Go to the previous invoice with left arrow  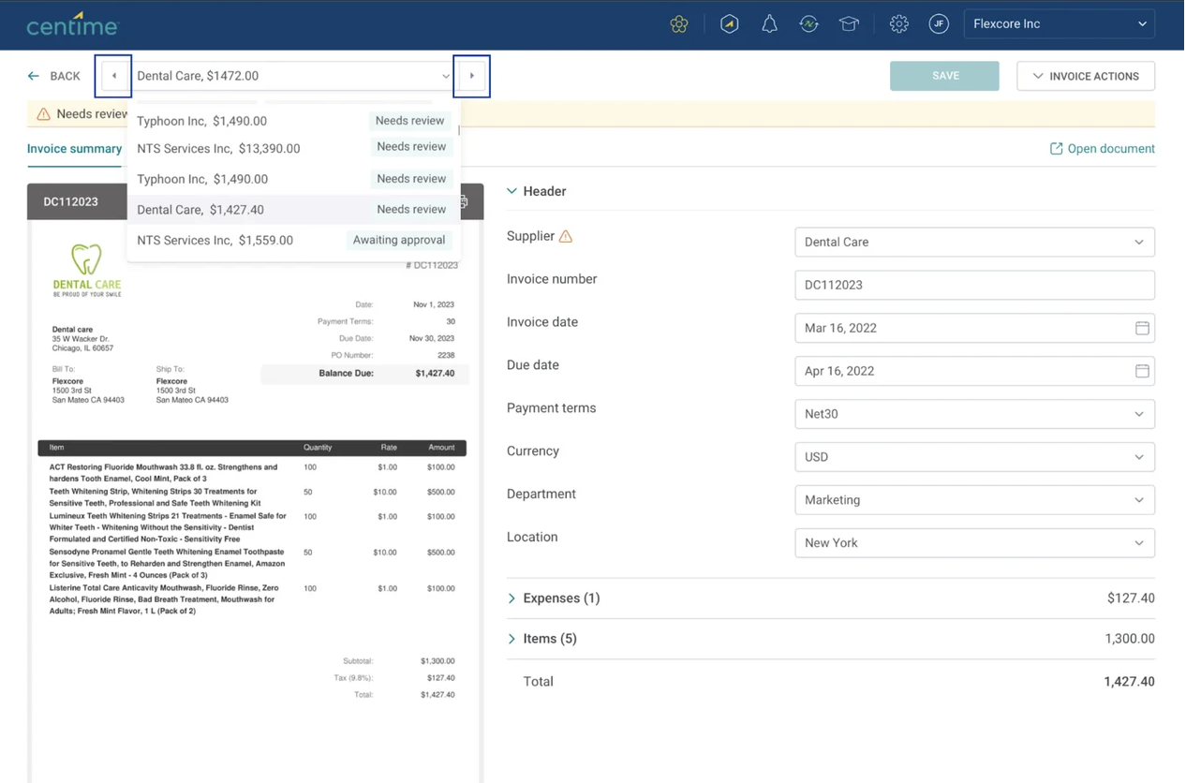[114, 76]
